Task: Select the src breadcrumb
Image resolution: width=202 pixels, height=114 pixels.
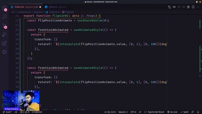Action: (x=13, y=12)
